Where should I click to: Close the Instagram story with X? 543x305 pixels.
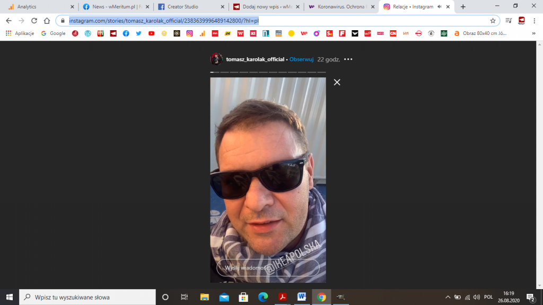(x=337, y=82)
